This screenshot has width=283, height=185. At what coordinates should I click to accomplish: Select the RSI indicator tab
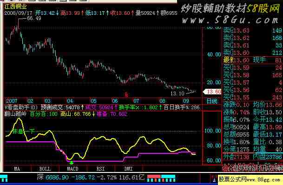[x=100, y=169]
